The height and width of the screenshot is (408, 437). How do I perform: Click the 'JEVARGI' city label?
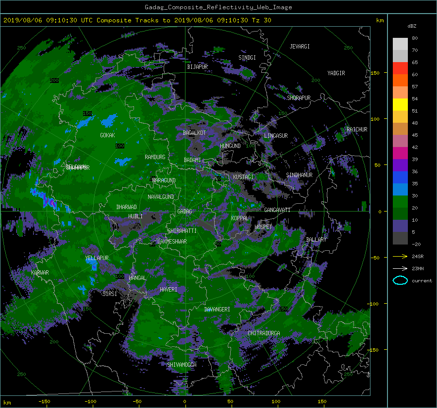(x=300, y=47)
